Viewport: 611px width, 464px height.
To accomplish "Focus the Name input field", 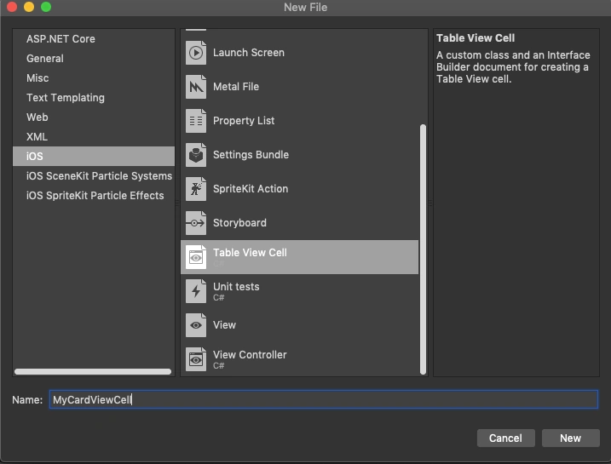I will (x=324, y=399).
